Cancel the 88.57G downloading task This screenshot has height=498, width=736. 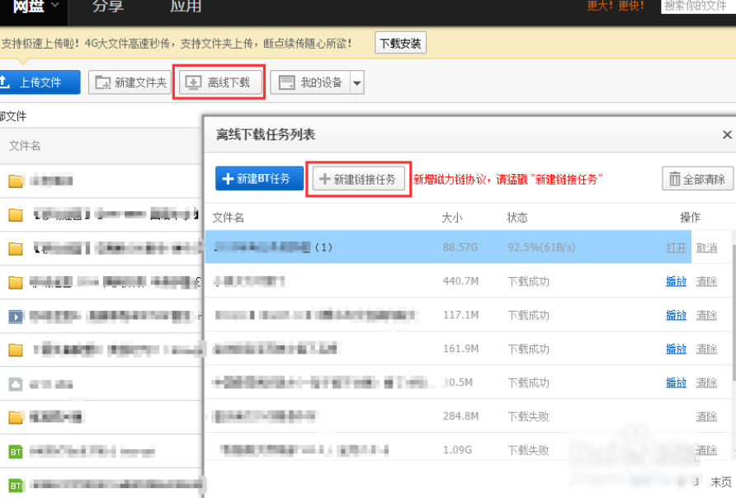pos(706,247)
